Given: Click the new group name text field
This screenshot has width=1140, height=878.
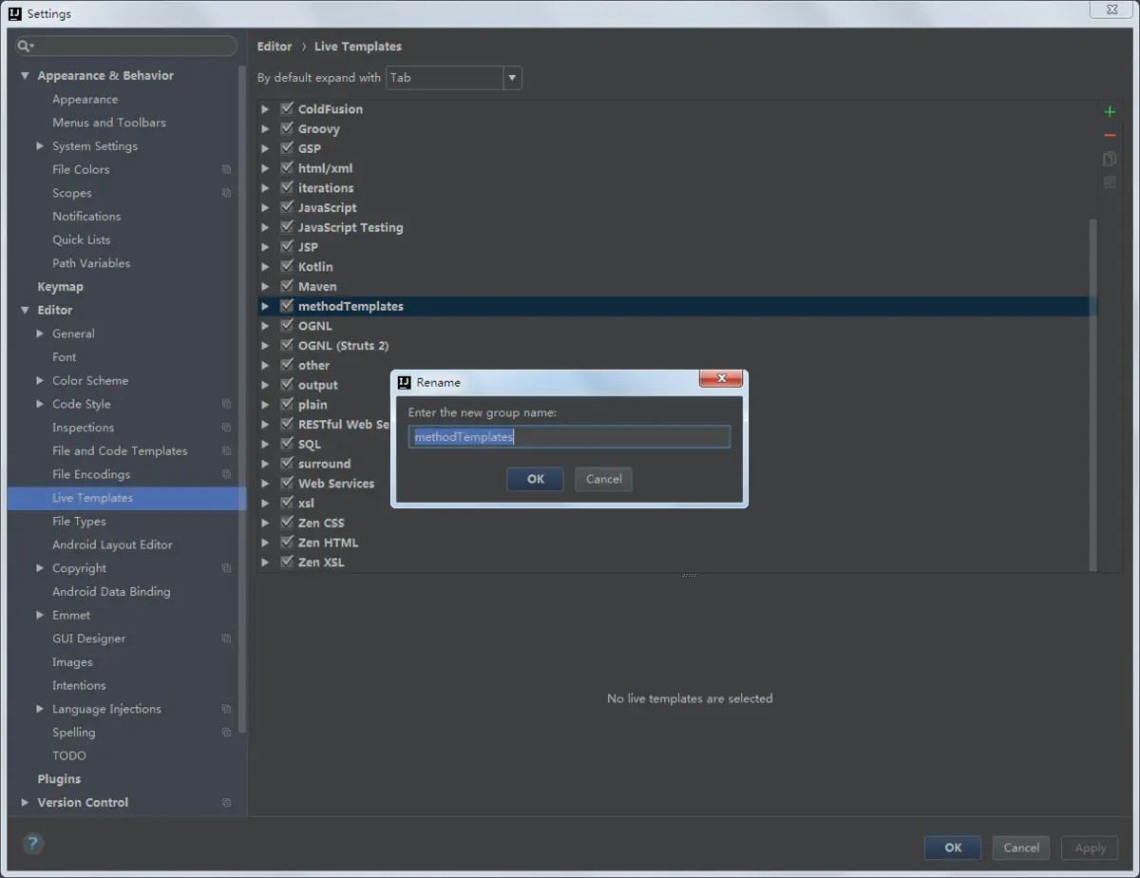Looking at the screenshot, I should tap(569, 437).
